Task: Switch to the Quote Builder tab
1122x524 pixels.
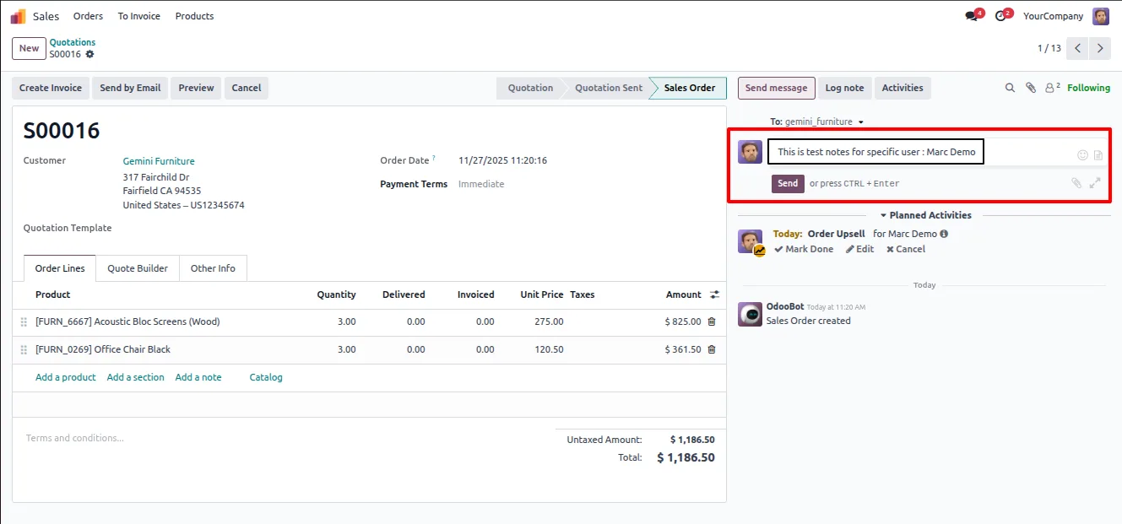Action: 138,268
